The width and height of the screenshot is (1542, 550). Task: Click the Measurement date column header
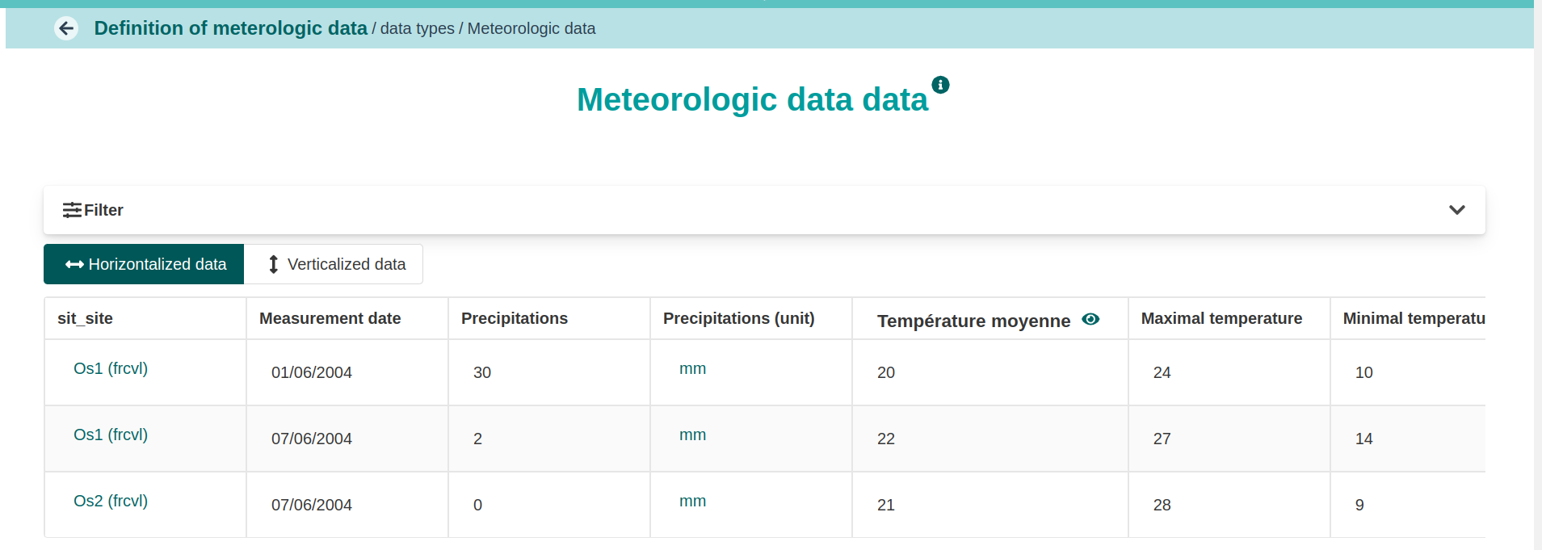[330, 318]
